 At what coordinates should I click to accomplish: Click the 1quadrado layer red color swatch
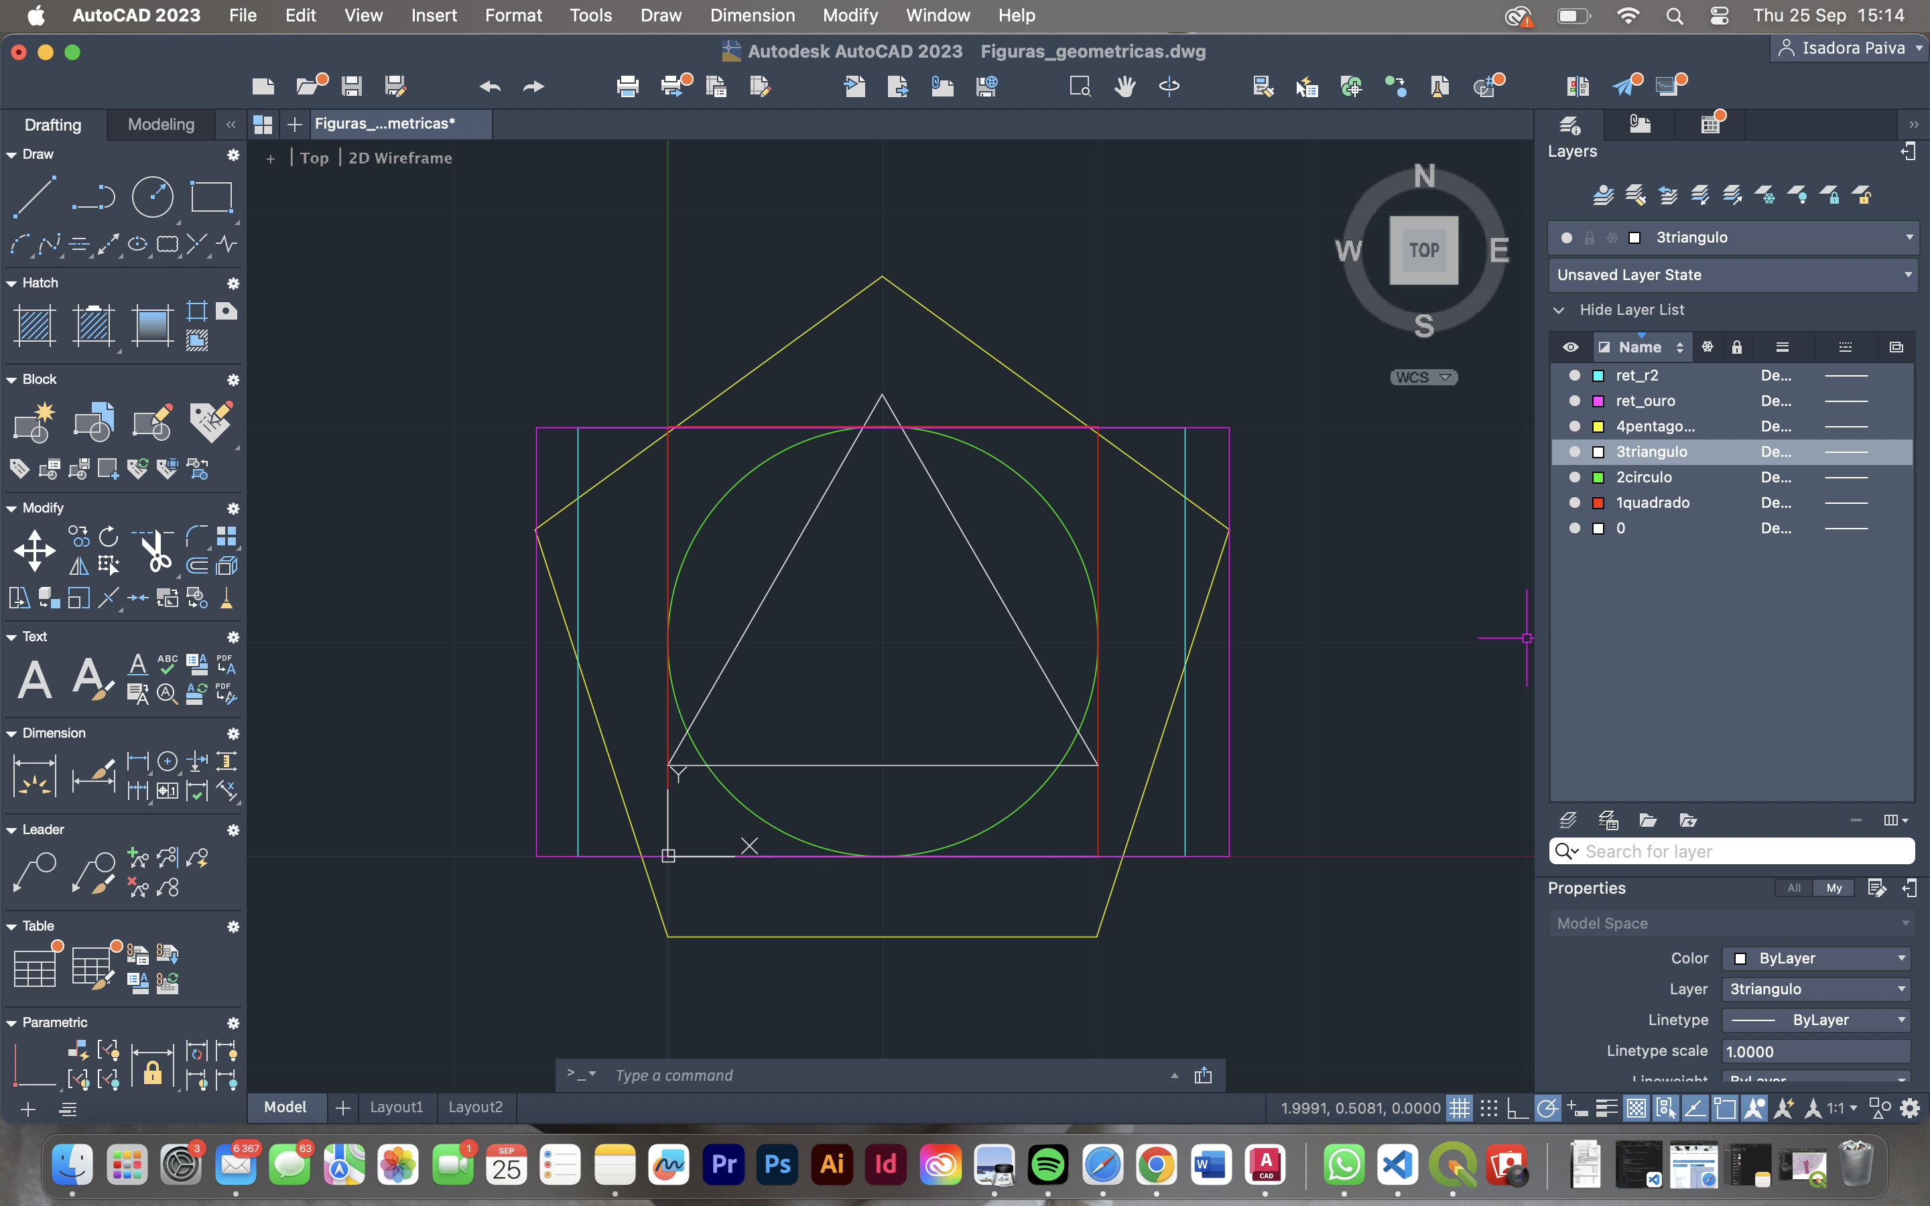pyautogui.click(x=1598, y=503)
